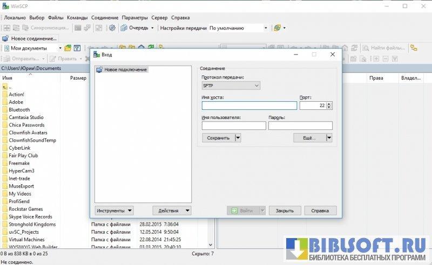Open the Actions (Действия) dropdown button
The image size is (432, 265).
[172, 211]
